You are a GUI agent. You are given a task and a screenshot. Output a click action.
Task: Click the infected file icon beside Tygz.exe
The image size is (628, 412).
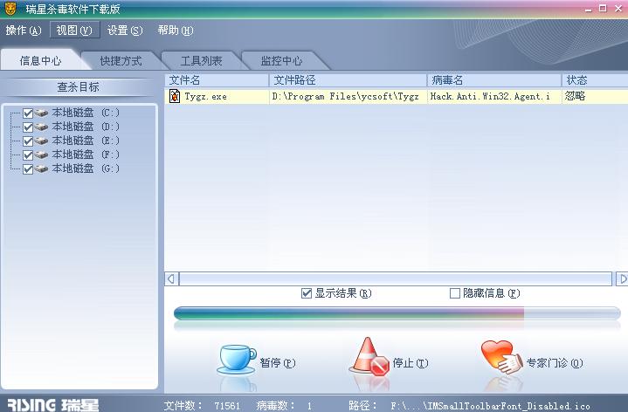coord(175,96)
